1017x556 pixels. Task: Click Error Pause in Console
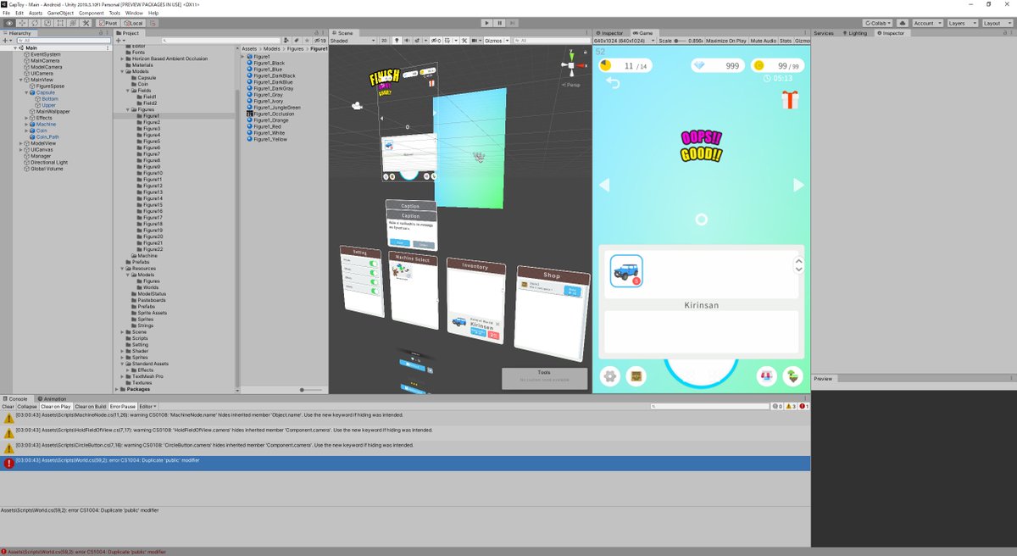(123, 407)
